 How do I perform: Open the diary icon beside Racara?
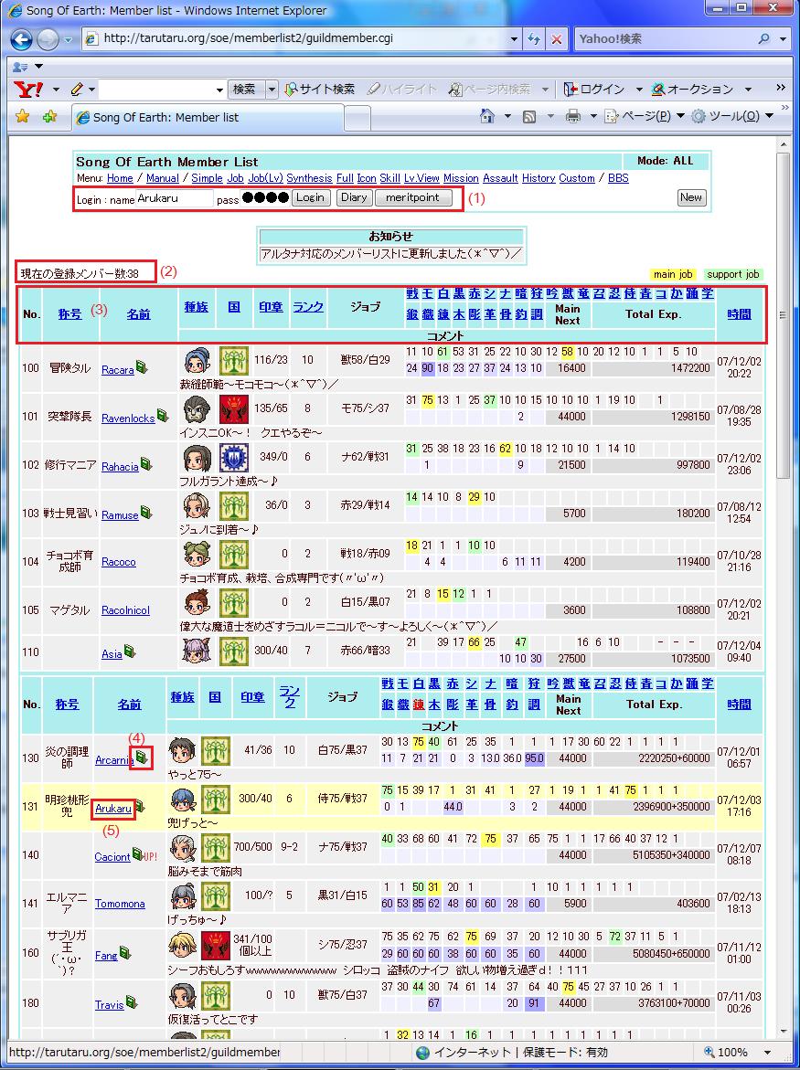(x=142, y=366)
